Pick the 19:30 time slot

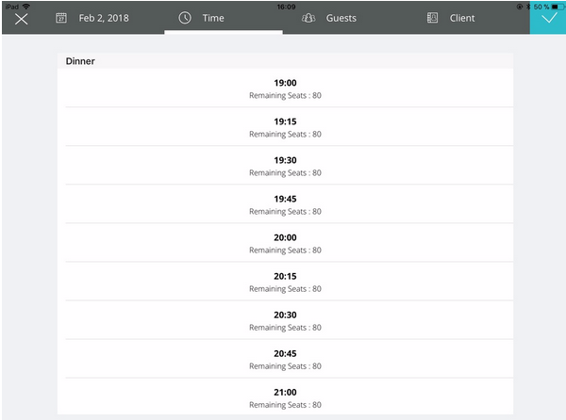[x=285, y=166]
